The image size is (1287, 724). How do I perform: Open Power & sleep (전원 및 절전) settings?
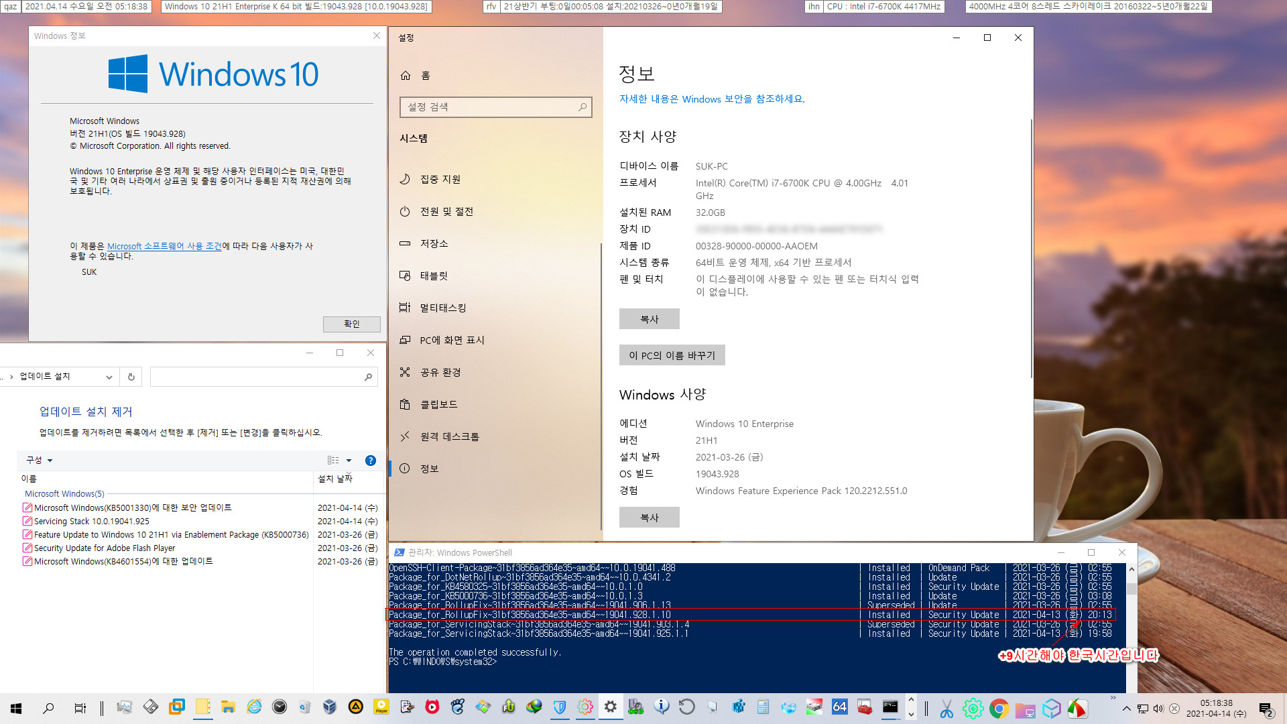click(436, 211)
